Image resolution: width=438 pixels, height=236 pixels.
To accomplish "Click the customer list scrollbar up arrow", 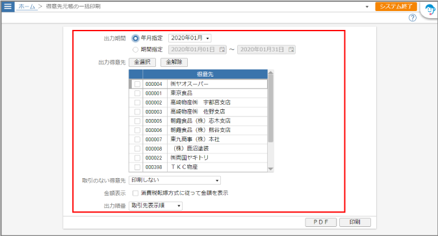I will [x=270, y=73].
